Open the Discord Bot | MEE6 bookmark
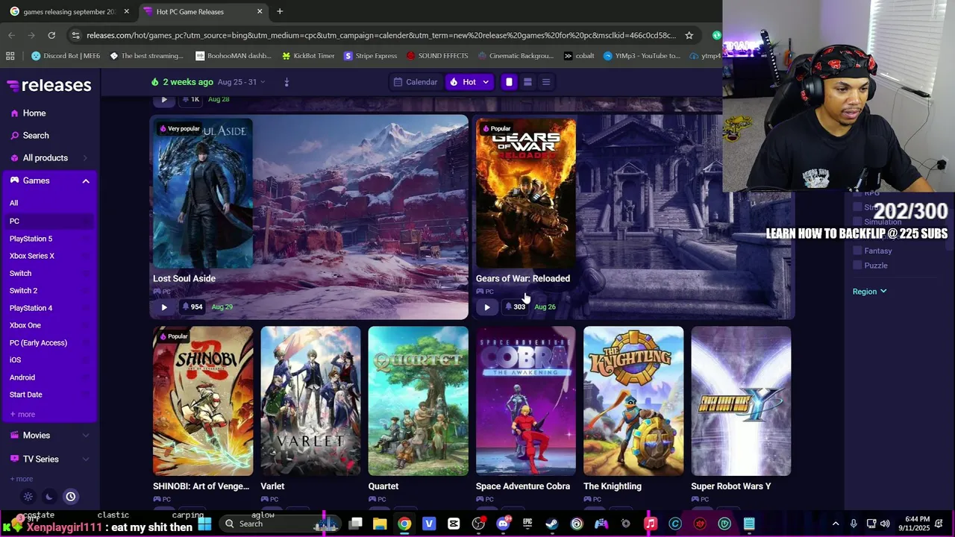This screenshot has height=537, width=955. pyautogui.click(x=66, y=56)
